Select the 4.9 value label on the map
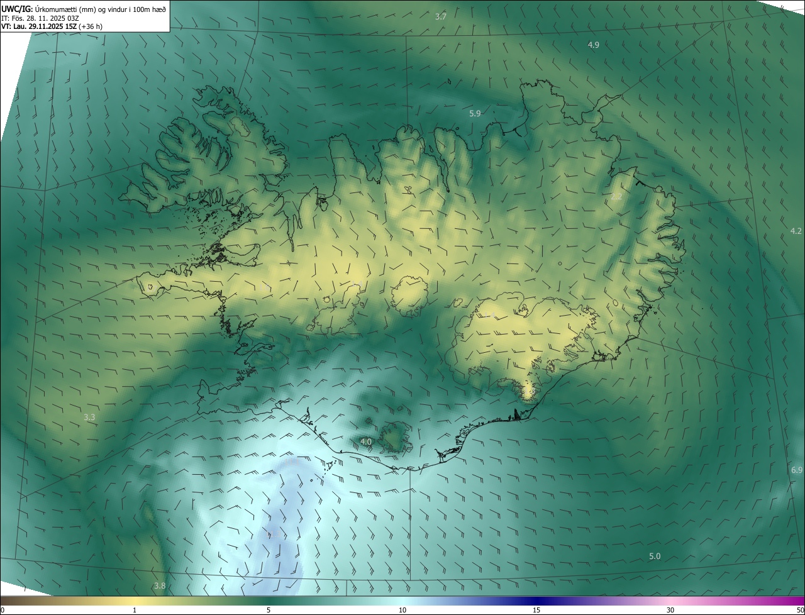This screenshot has height=615, width=805. click(x=593, y=45)
